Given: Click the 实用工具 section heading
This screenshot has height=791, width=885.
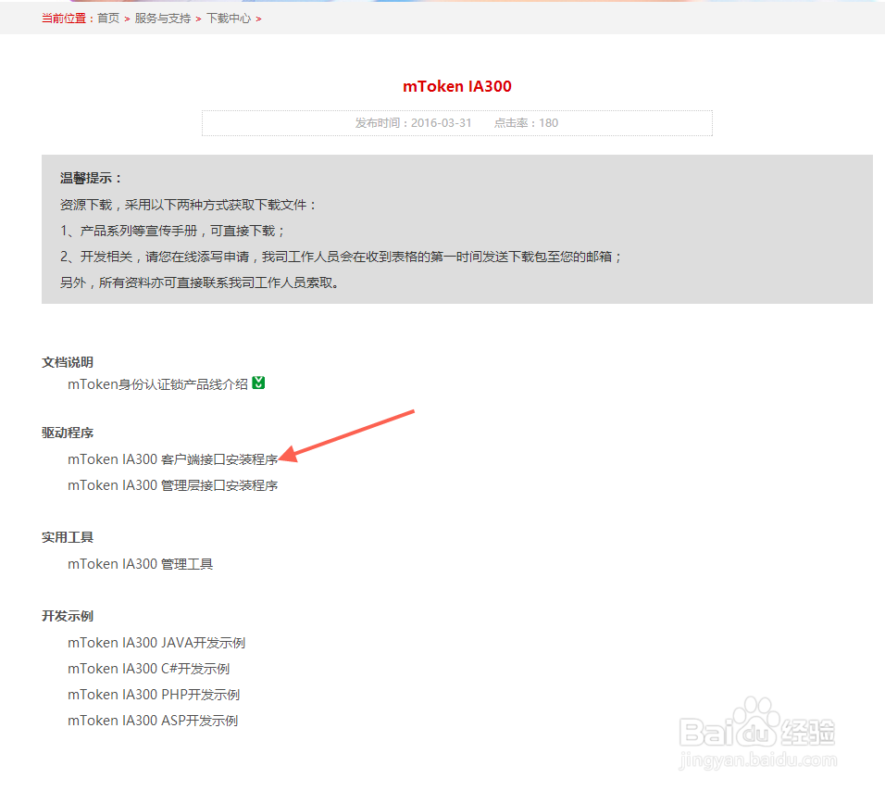Looking at the screenshot, I should tap(68, 537).
